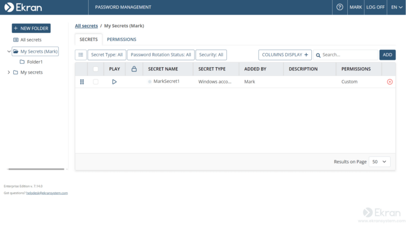The height and width of the screenshot is (232, 406).
Task: Click the sidebar horizontal scrollbar
Action: 37,169
